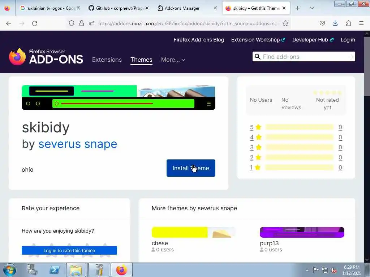Screen dimensions: 370x277
Task: Open a new tab with the plus icon
Action: 298,8
